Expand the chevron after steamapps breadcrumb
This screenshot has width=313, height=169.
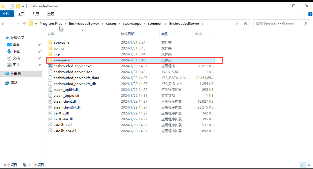[x=144, y=24]
